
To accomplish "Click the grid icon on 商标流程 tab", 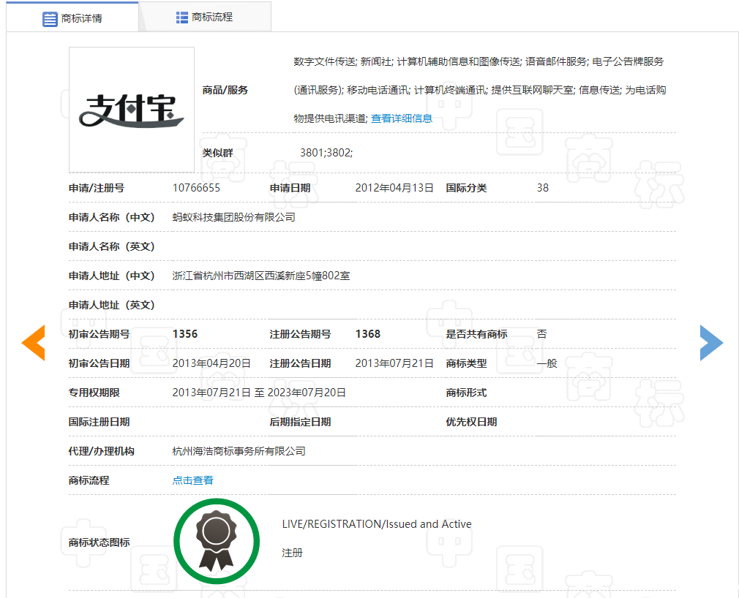I will 182,17.
